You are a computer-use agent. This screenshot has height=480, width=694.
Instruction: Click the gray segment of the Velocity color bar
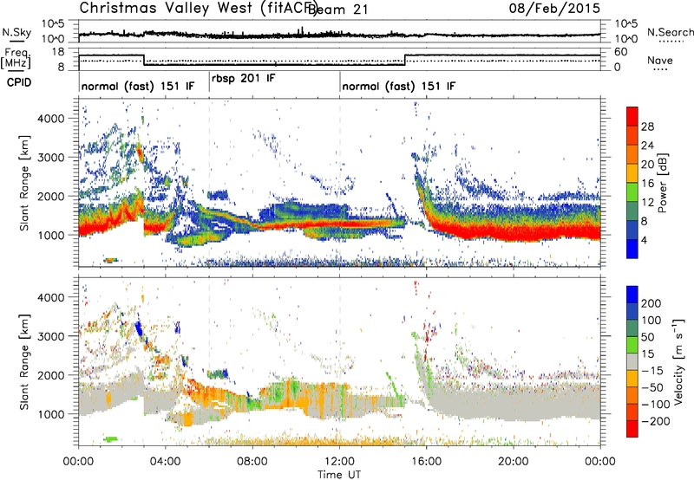point(632,362)
